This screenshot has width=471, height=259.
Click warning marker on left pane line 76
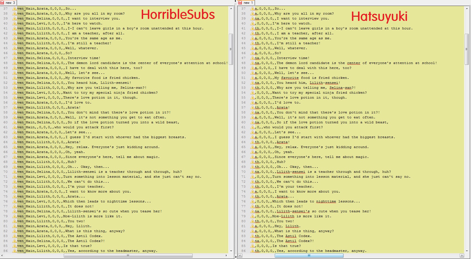click(x=15, y=201)
